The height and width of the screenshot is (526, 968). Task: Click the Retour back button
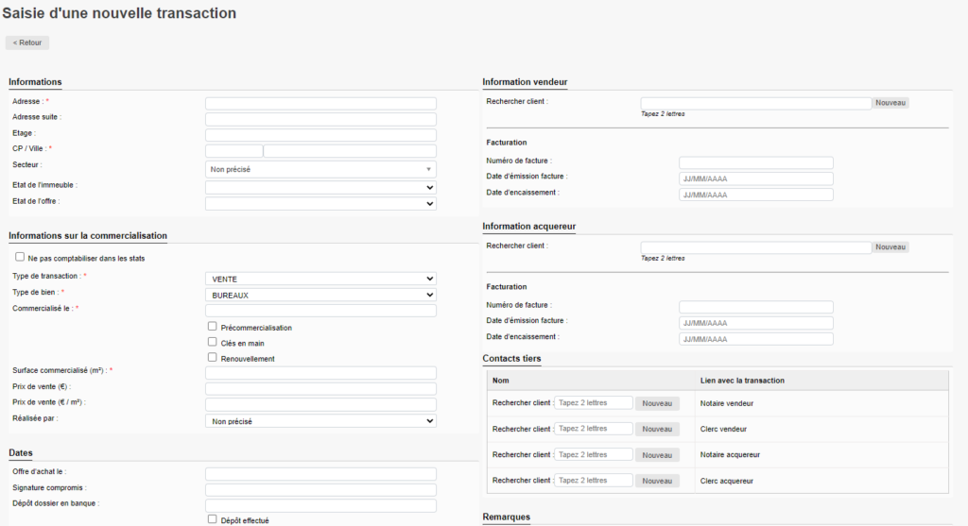pos(26,42)
